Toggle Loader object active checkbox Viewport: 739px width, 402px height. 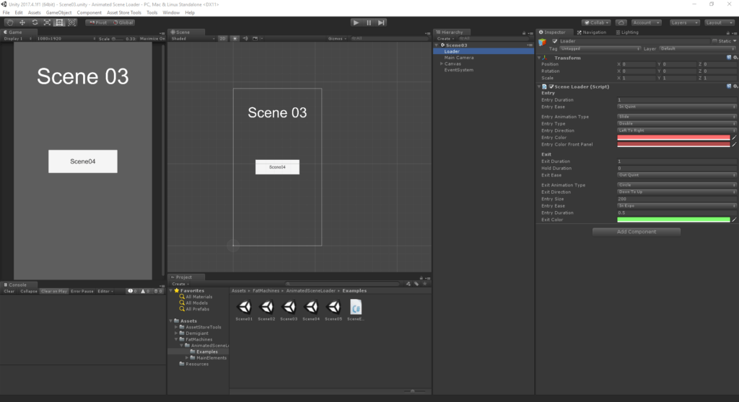(x=555, y=41)
